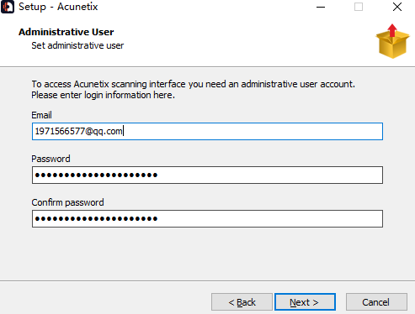Screen dimensions: 415x314
Task: Click the Email label
Action: pyautogui.click(x=41, y=115)
